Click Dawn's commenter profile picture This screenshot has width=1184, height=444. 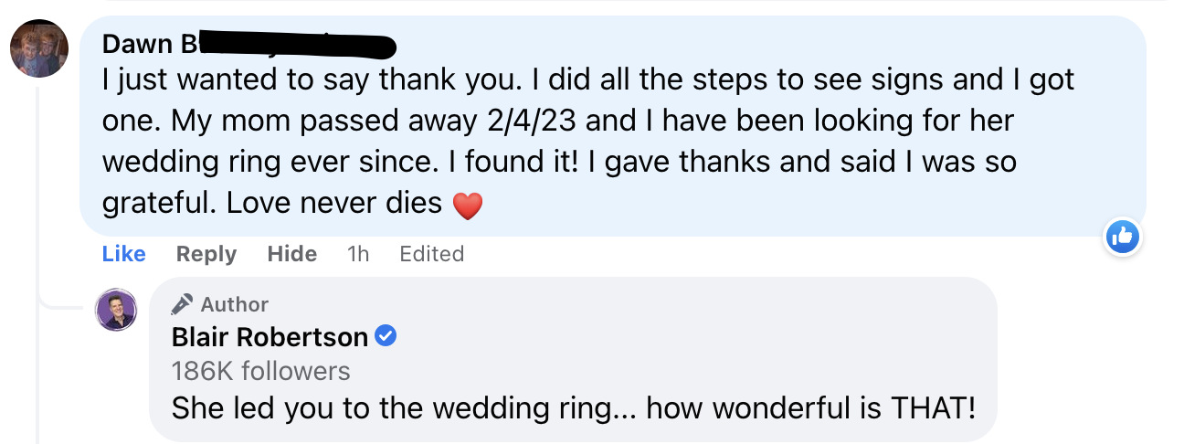point(39,49)
